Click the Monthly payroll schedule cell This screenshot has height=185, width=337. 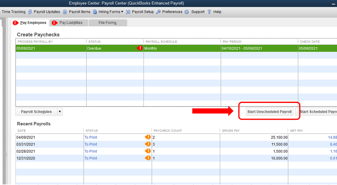(182, 48)
